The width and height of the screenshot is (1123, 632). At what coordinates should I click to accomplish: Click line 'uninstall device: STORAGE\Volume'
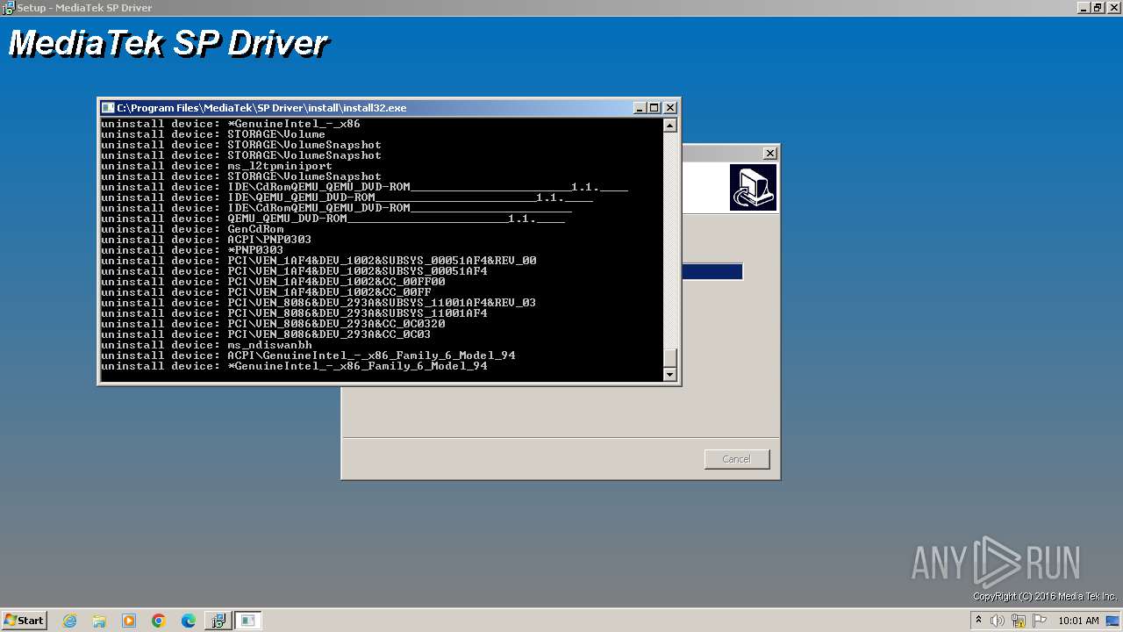coord(213,134)
